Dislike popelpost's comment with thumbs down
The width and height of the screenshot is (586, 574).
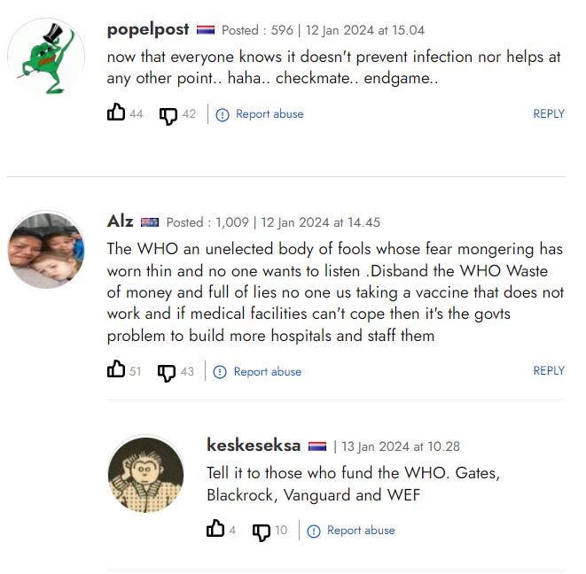click(x=168, y=116)
